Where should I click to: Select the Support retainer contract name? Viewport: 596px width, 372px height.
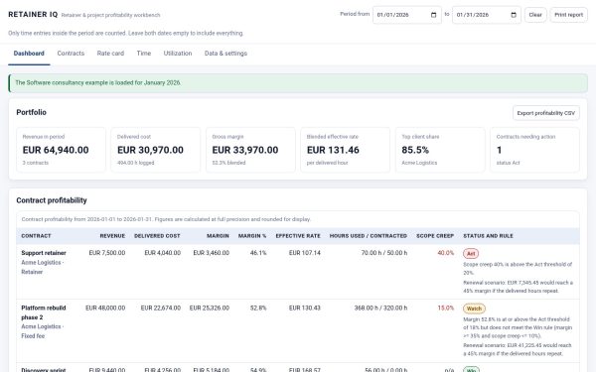point(44,253)
